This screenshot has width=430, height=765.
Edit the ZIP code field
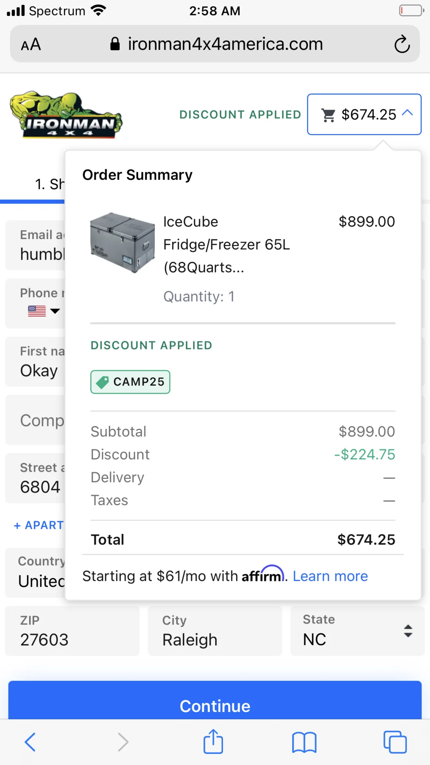(x=72, y=631)
